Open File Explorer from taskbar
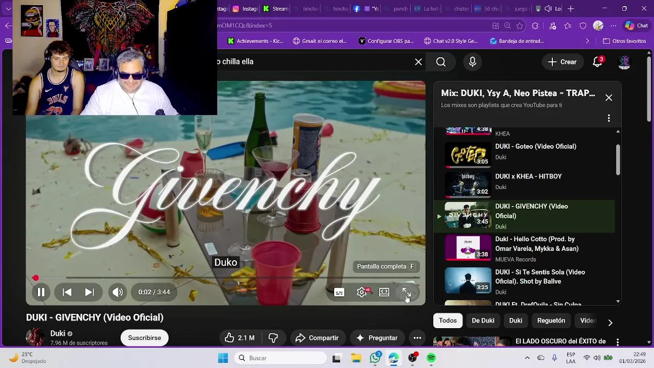 pyautogui.click(x=356, y=358)
